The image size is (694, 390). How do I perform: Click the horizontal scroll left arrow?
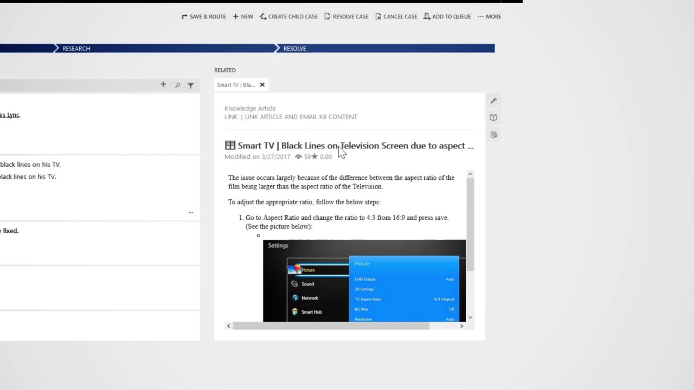click(228, 326)
